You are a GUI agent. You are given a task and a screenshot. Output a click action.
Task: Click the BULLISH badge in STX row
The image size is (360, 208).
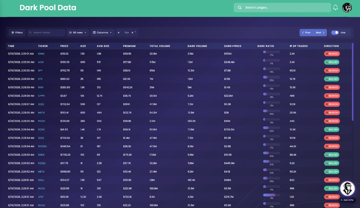click(332, 79)
